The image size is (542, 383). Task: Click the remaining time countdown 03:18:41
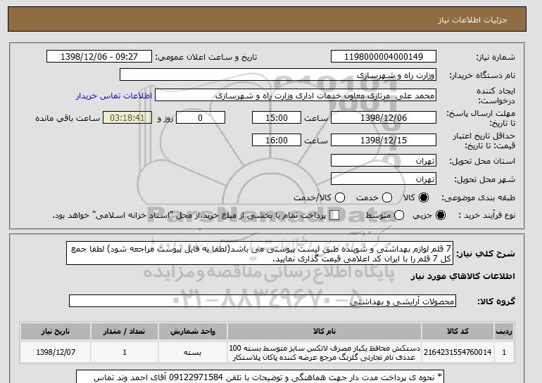[x=127, y=117]
